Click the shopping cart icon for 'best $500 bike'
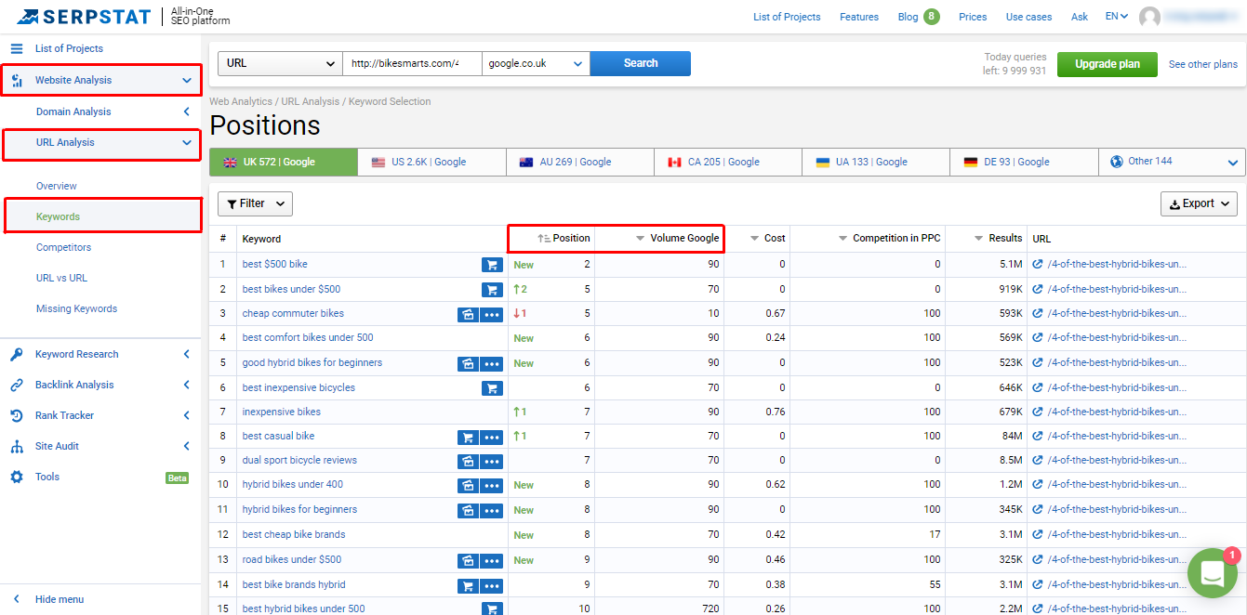The width and height of the screenshot is (1247, 615). coord(492,265)
